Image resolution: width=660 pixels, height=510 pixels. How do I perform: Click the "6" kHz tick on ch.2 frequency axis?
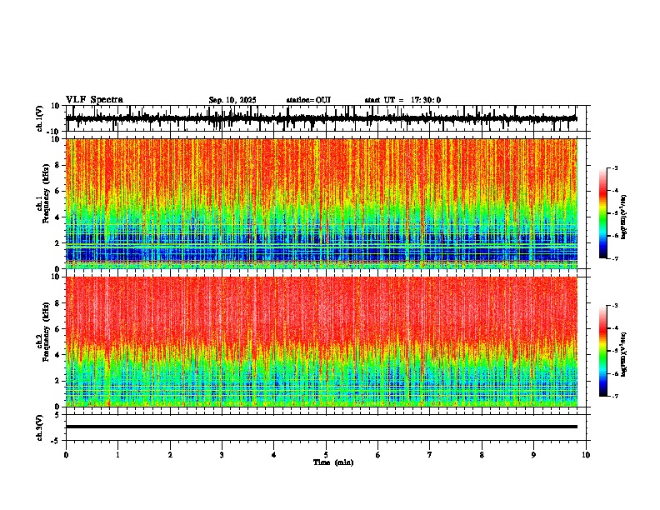pyautogui.click(x=58, y=328)
